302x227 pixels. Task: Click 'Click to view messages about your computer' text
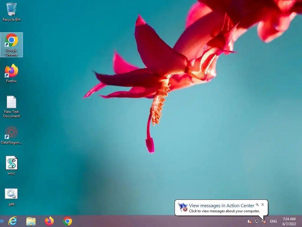(x=224, y=211)
